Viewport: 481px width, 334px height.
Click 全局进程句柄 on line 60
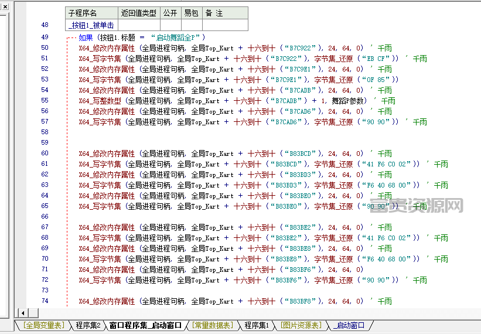(163, 154)
